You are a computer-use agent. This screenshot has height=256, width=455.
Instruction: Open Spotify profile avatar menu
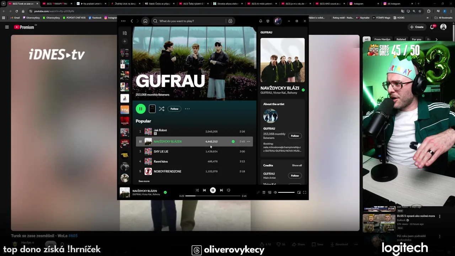click(278, 21)
